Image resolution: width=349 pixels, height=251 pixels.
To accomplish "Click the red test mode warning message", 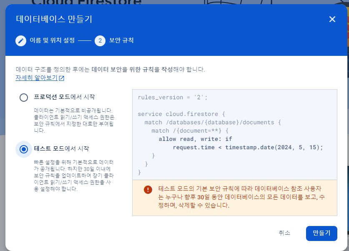I will coord(241,197).
